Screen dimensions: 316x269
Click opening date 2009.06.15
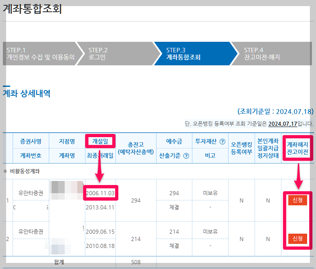click(100, 232)
